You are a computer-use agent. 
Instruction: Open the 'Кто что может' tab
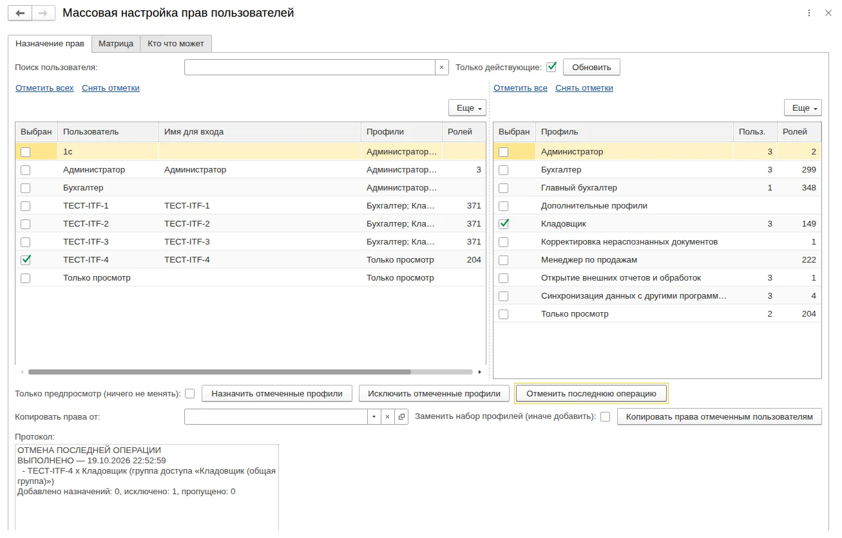176,44
